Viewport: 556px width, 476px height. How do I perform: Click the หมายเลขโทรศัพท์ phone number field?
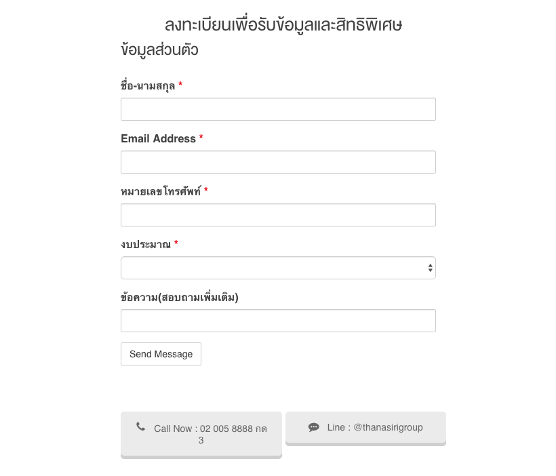point(278,215)
